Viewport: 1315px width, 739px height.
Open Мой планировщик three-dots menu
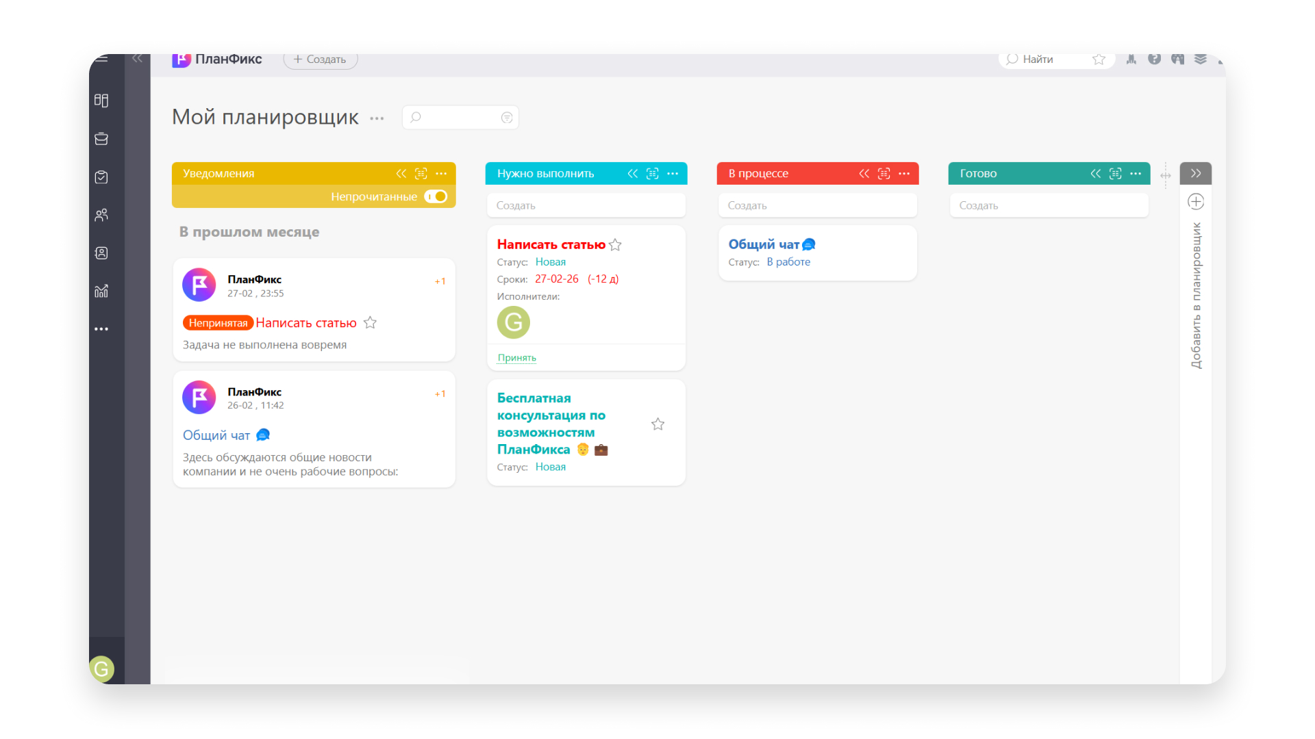coord(377,118)
